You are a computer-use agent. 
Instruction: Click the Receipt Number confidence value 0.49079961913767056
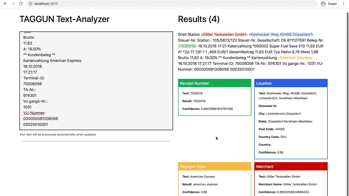click(x=217, y=109)
